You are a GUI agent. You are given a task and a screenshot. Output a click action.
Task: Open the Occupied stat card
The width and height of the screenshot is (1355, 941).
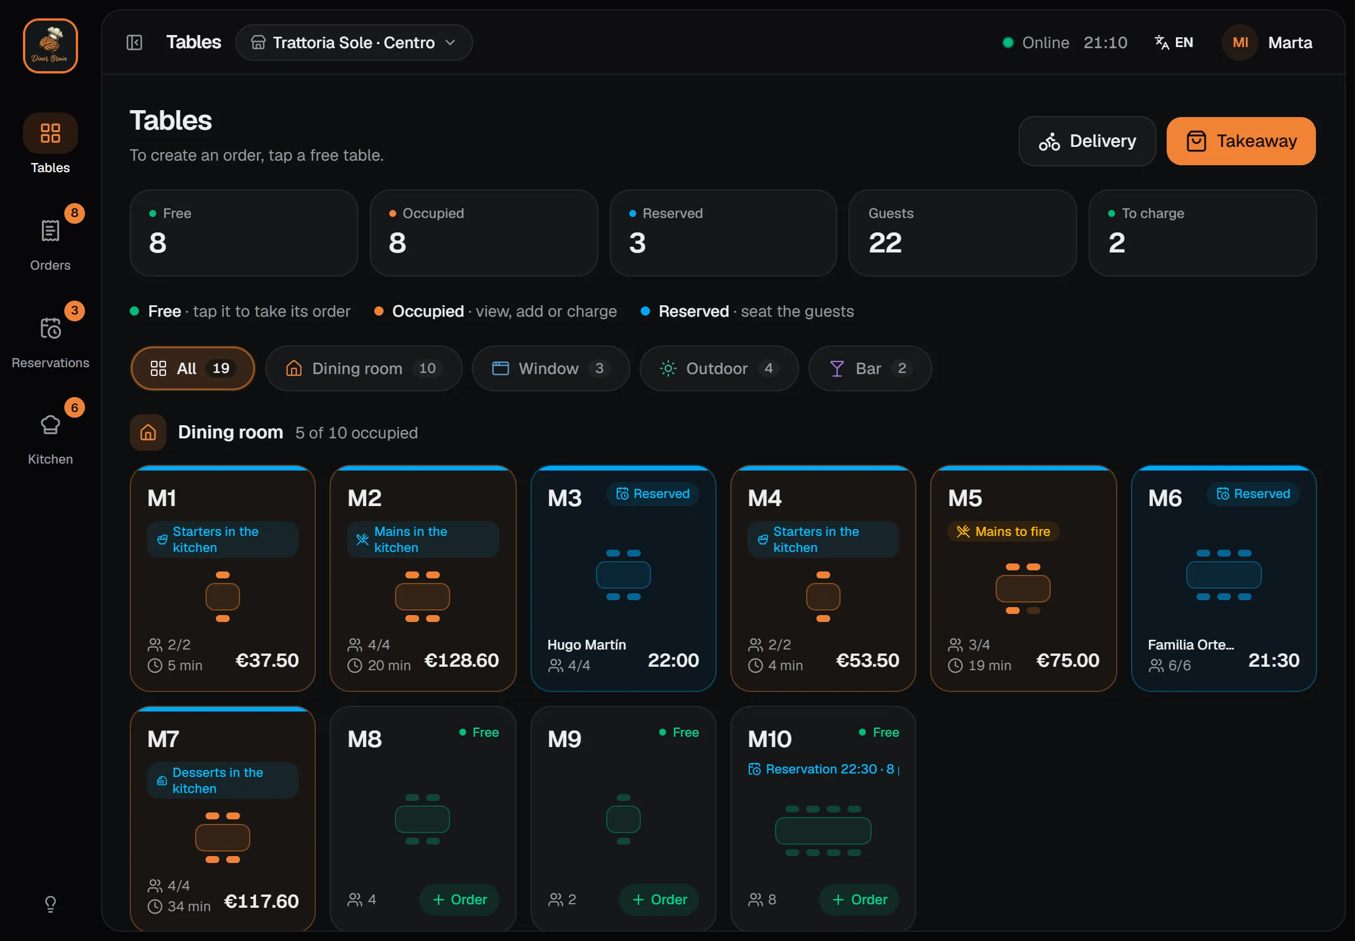coord(483,233)
